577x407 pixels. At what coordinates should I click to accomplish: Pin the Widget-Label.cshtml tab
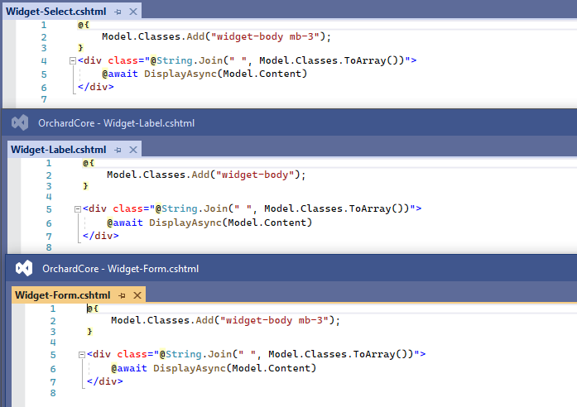pyautogui.click(x=118, y=150)
